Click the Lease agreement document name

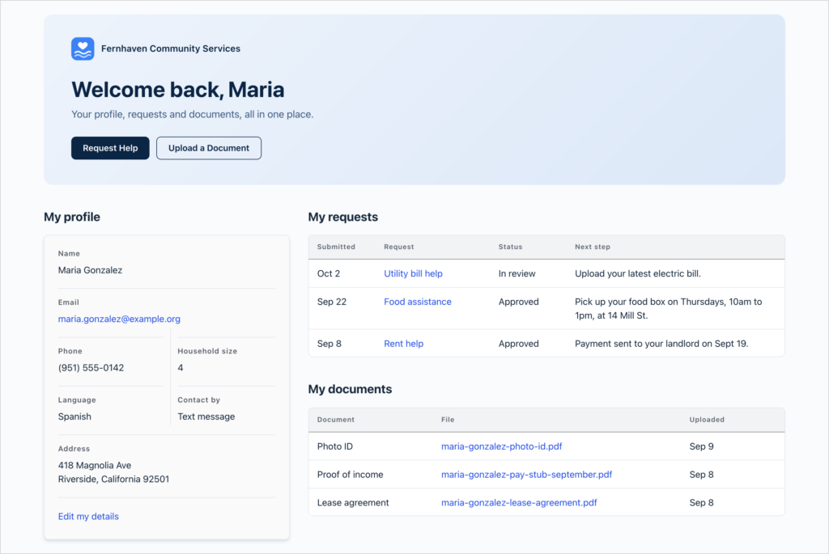pyautogui.click(x=353, y=502)
